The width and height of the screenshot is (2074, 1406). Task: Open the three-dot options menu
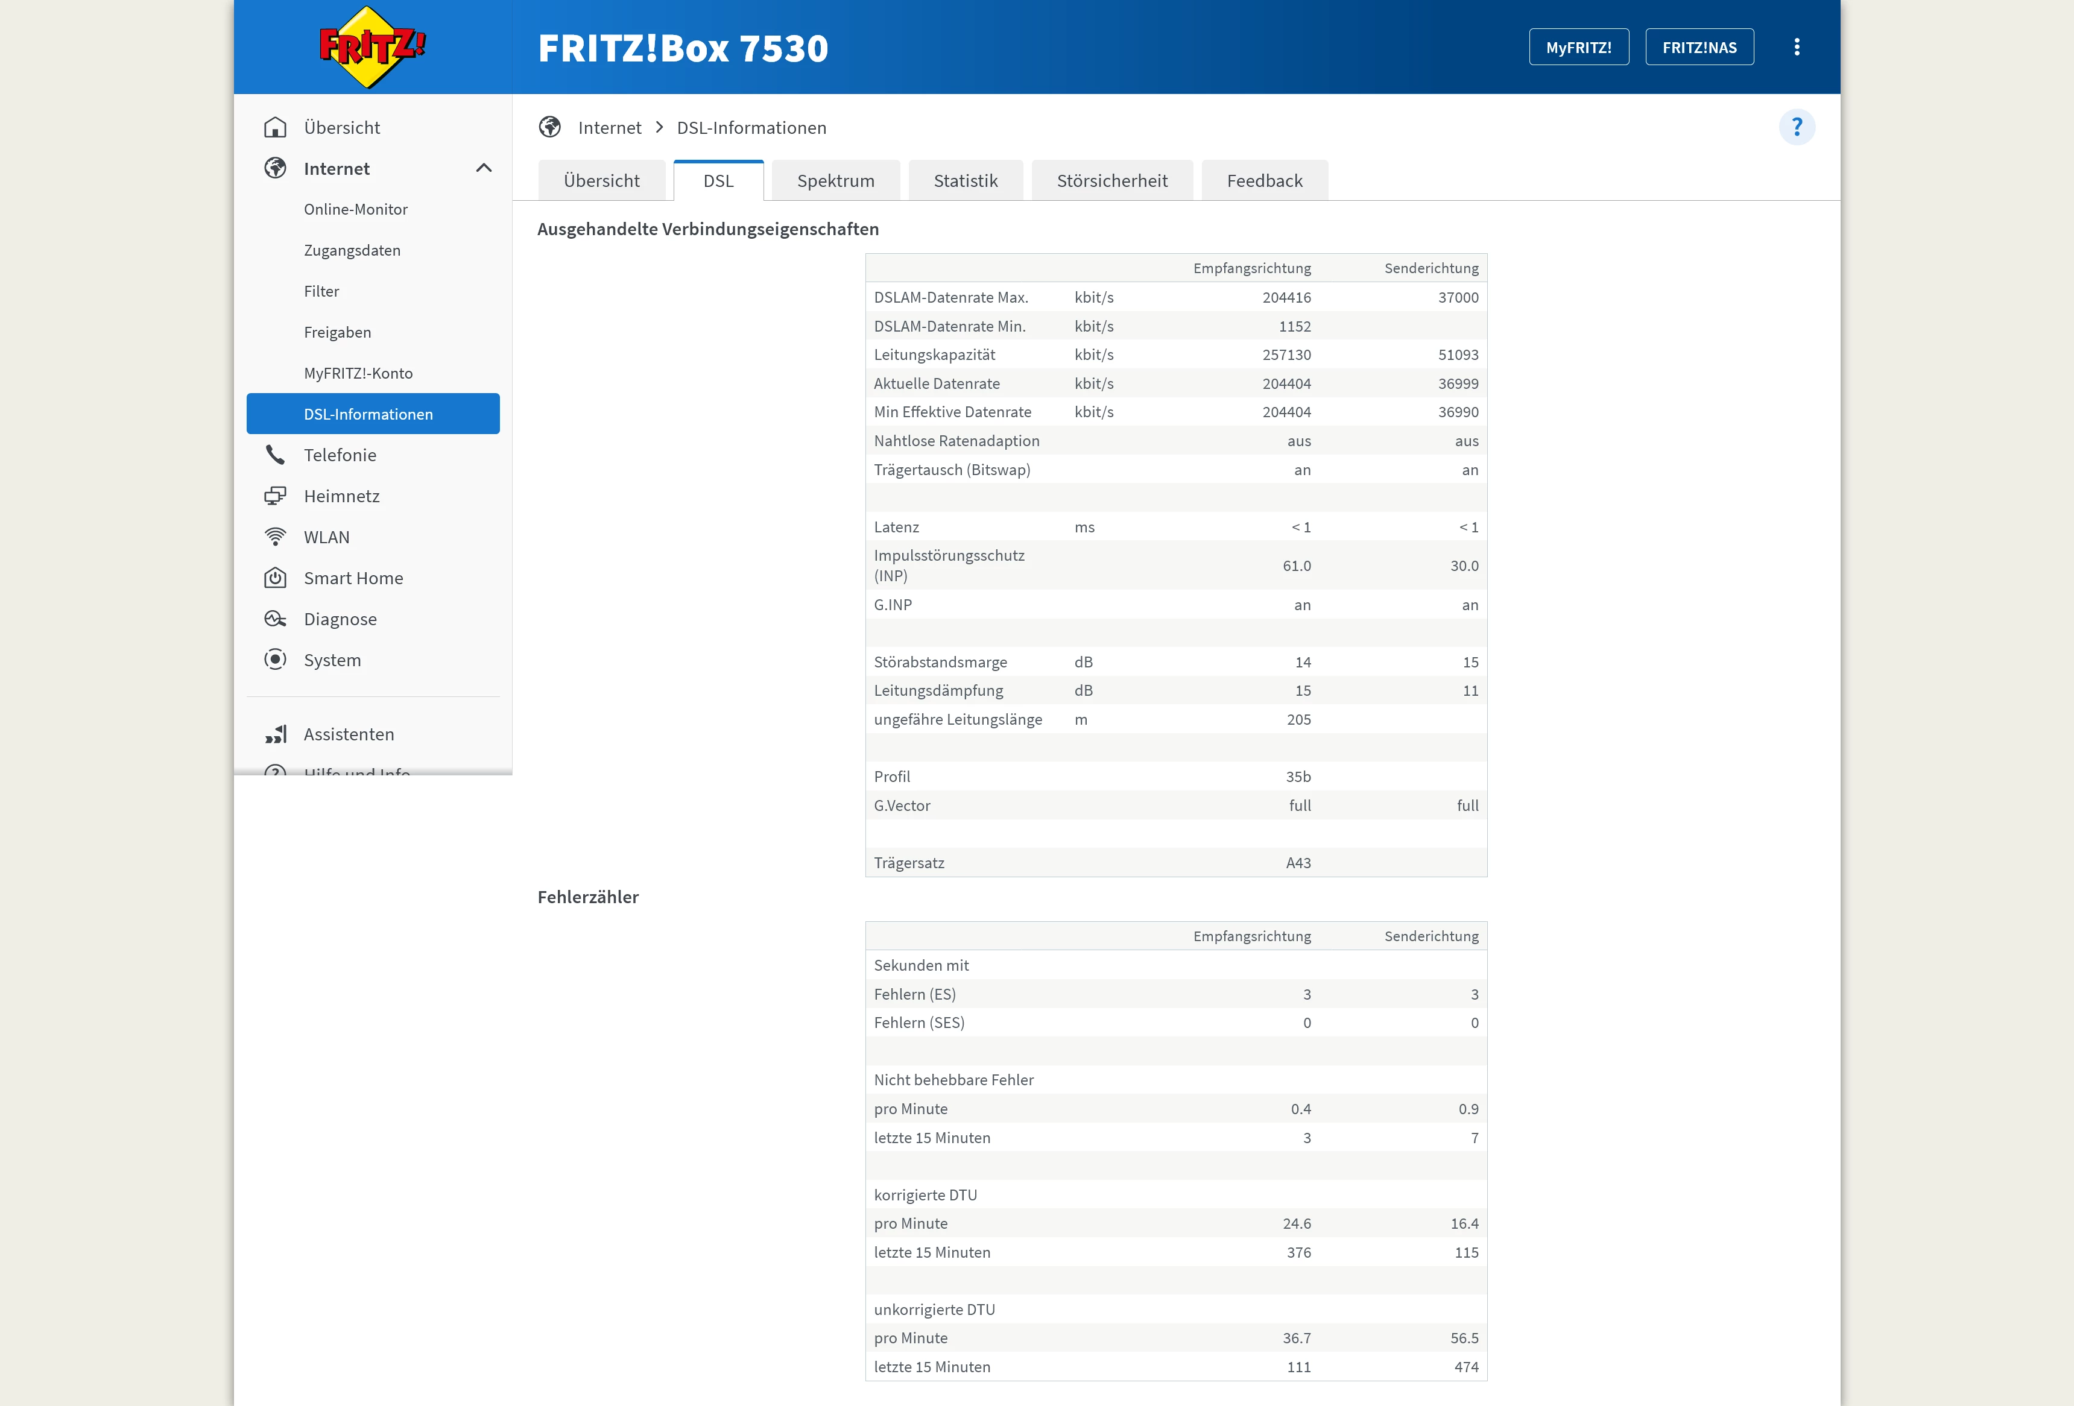pos(1797,47)
